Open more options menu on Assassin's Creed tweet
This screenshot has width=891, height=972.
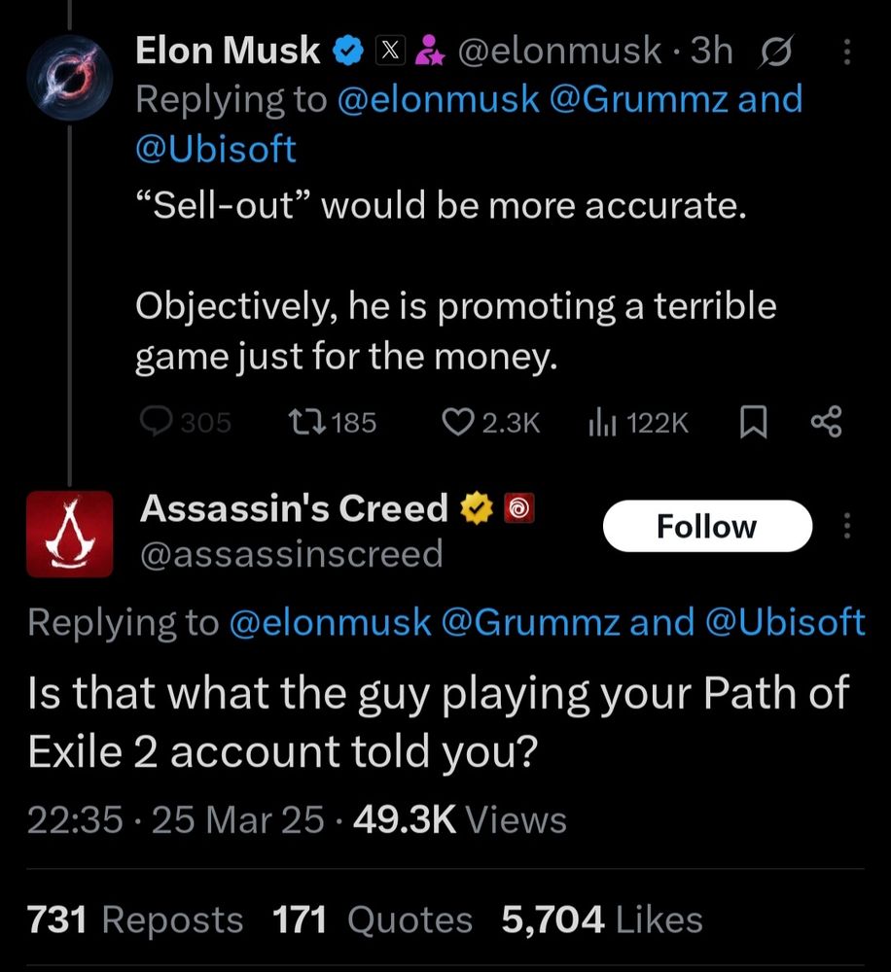click(x=847, y=526)
